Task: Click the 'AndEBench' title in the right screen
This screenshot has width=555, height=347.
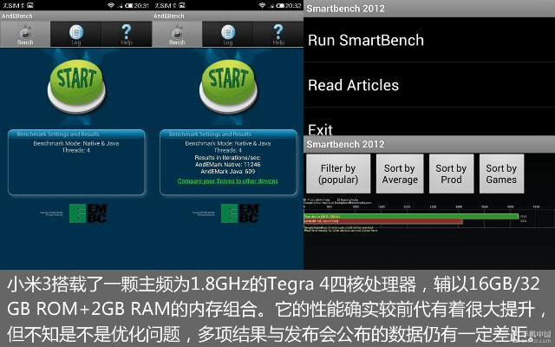Action: click(x=169, y=16)
